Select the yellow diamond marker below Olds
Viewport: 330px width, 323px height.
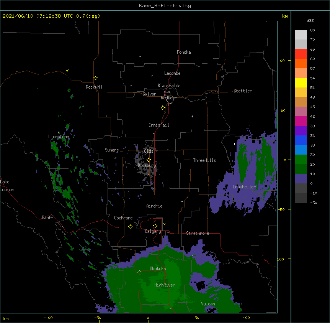[149, 160]
